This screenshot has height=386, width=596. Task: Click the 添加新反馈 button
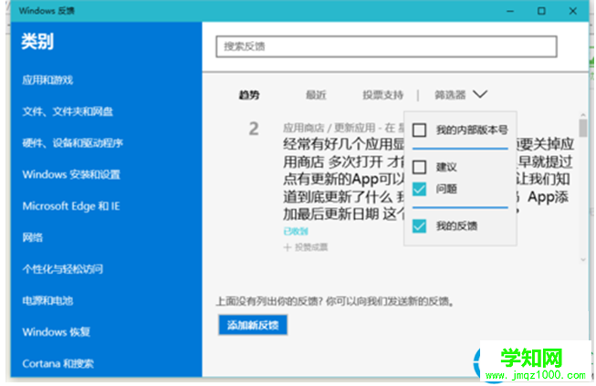coord(253,325)
